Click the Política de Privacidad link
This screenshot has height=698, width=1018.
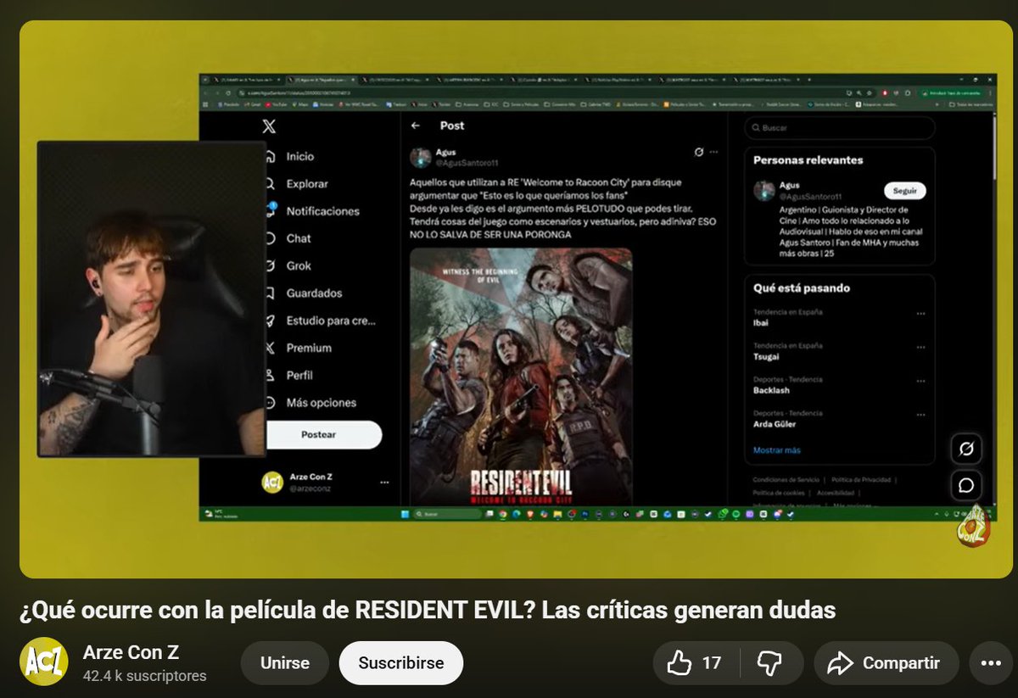[x=863, y=480]
